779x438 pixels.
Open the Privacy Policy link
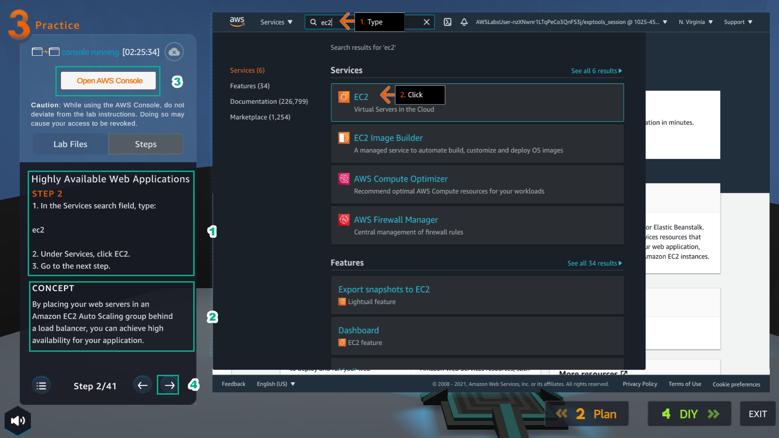coord(640,384)
